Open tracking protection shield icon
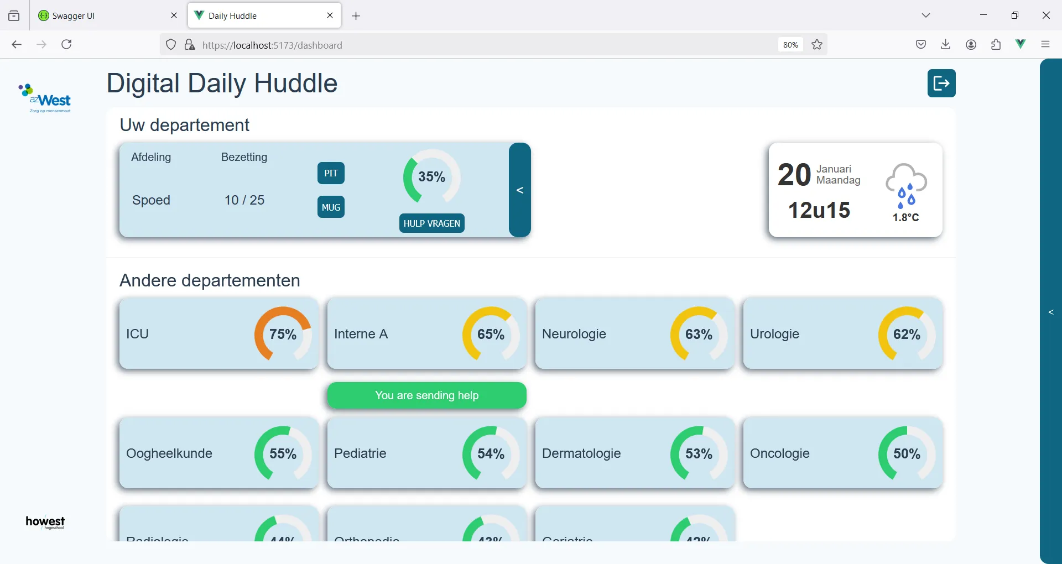Image resolution: width=1062 pixels, height=564 pixels. tap(171, 45)
